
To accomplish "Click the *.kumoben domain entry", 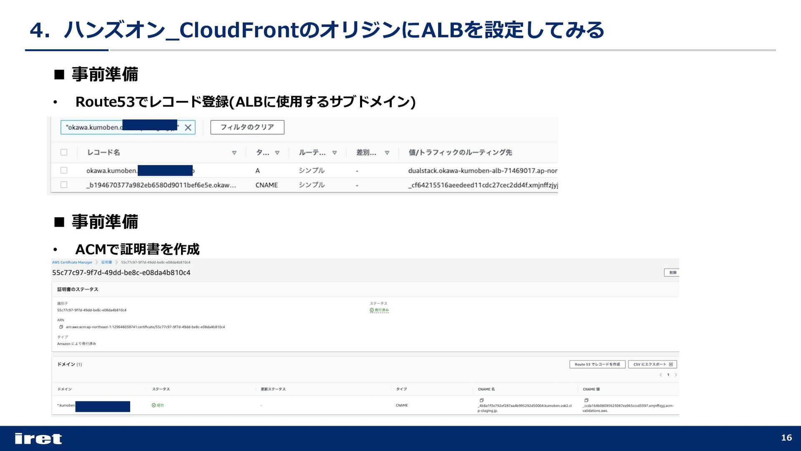I will point(93,405).
